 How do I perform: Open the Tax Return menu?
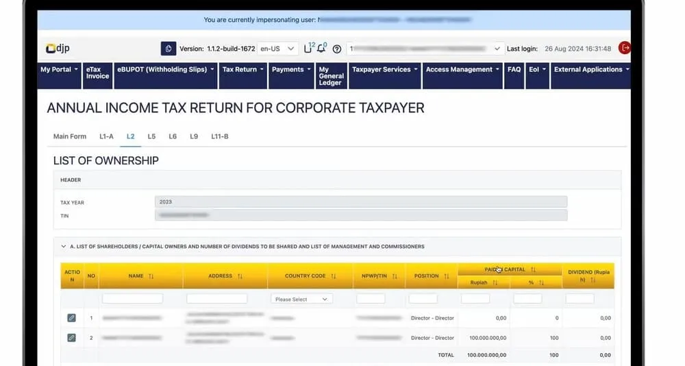pyautogui.click(x=243, y=75)
